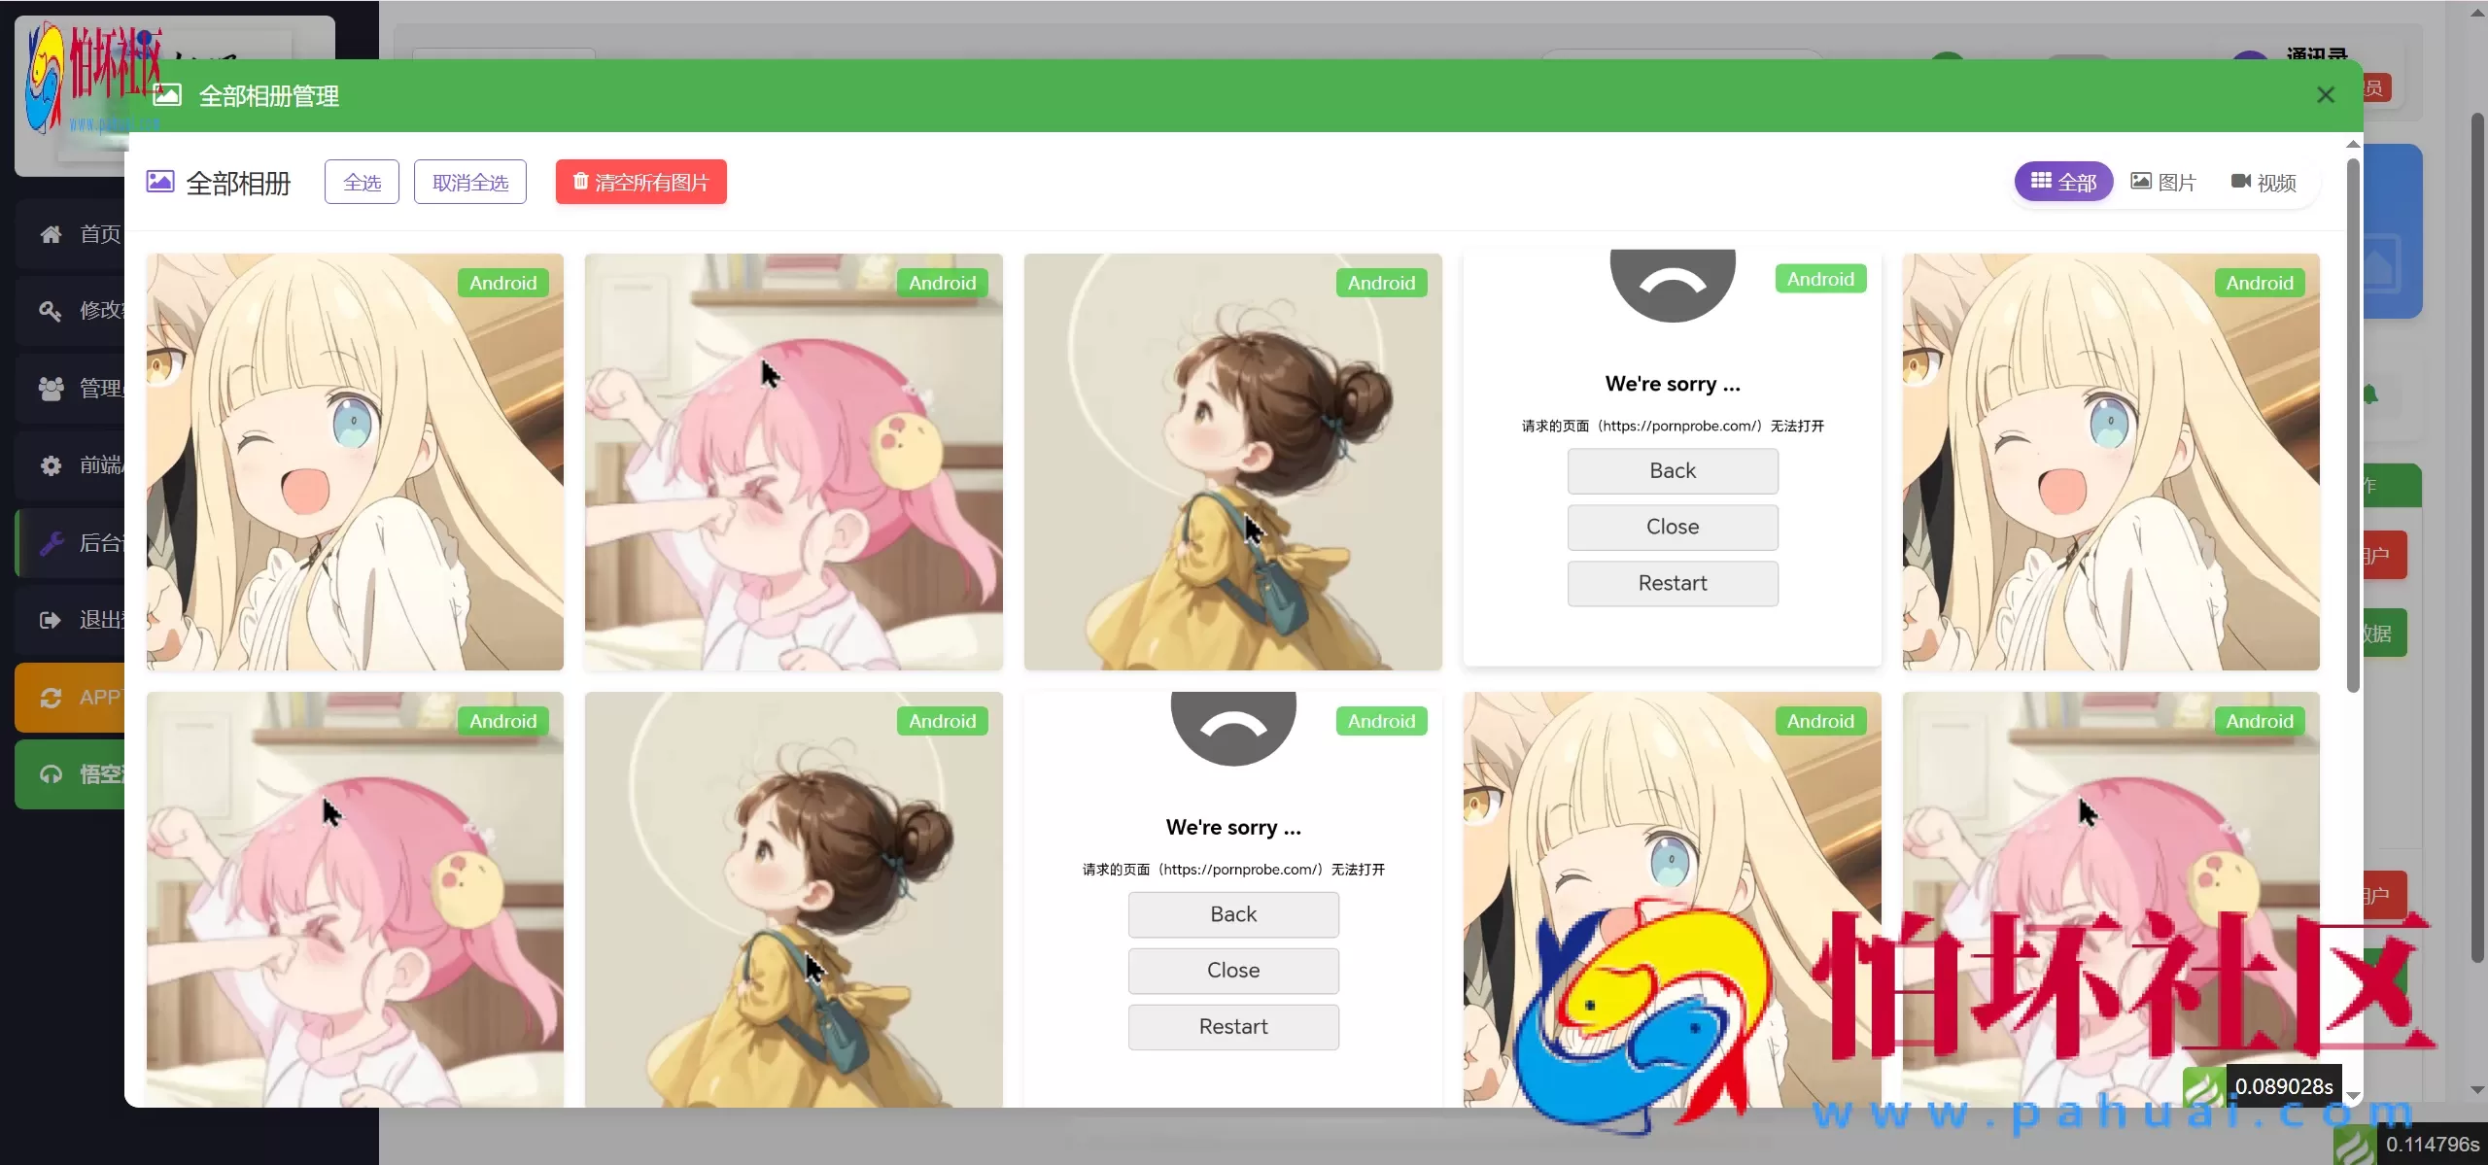The image size is (2488, 1165).
Task: Select the first blonde anime girl thumbnail
Action: pos(355,462)
